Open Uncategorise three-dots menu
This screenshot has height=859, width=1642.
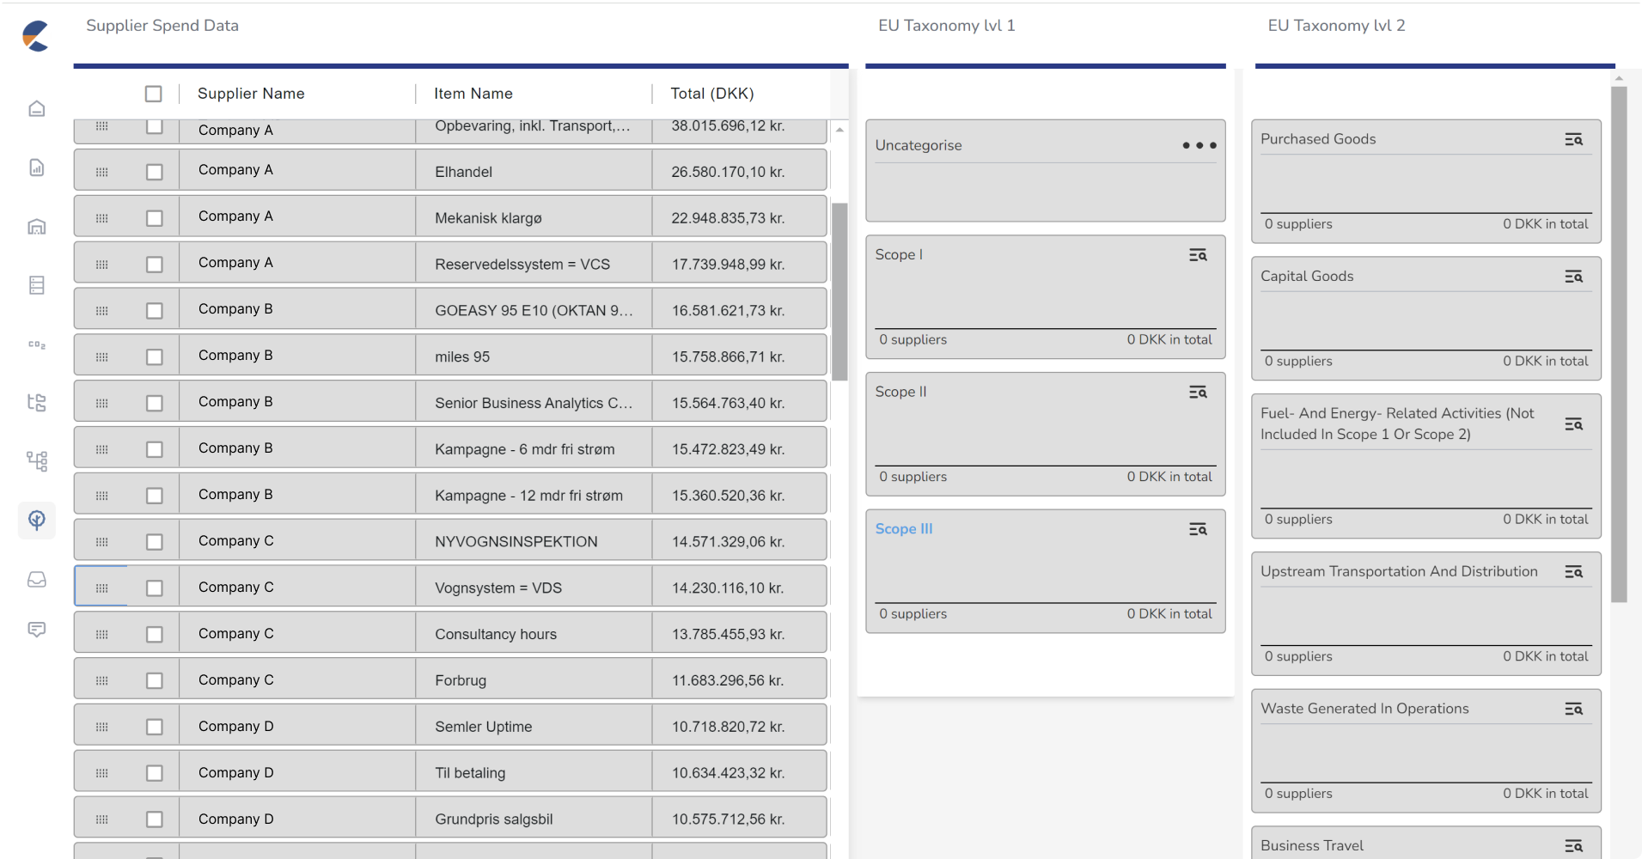pyautogui.click(x=1199, y=145)
